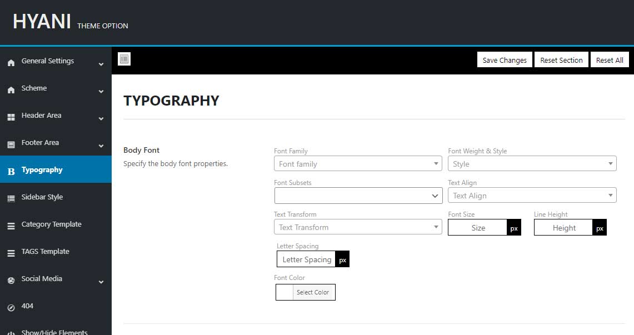Open Header Area menu item
634x335 pixels.
[56, 115]
